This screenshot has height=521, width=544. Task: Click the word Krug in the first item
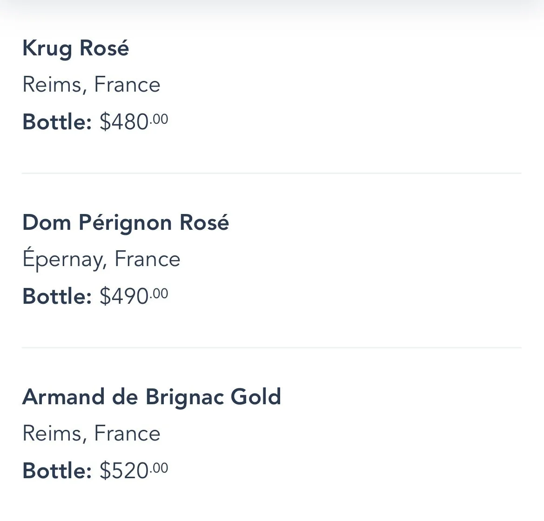click(x=47, y=48)
